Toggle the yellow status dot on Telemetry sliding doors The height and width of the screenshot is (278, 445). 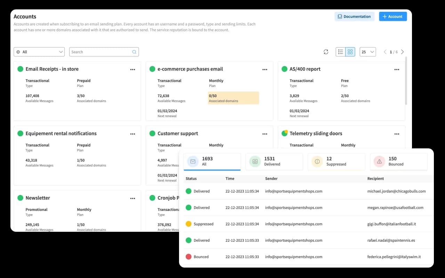pyautogui.click(x=284, y=133)
